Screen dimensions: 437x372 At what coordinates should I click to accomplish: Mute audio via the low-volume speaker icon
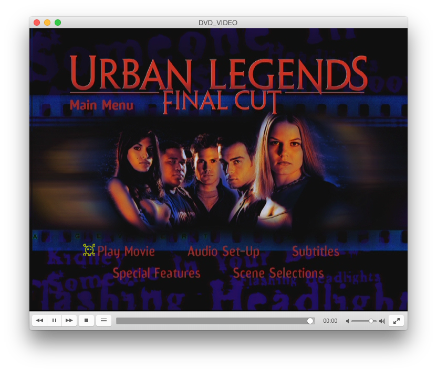click(x=348, y=321)
